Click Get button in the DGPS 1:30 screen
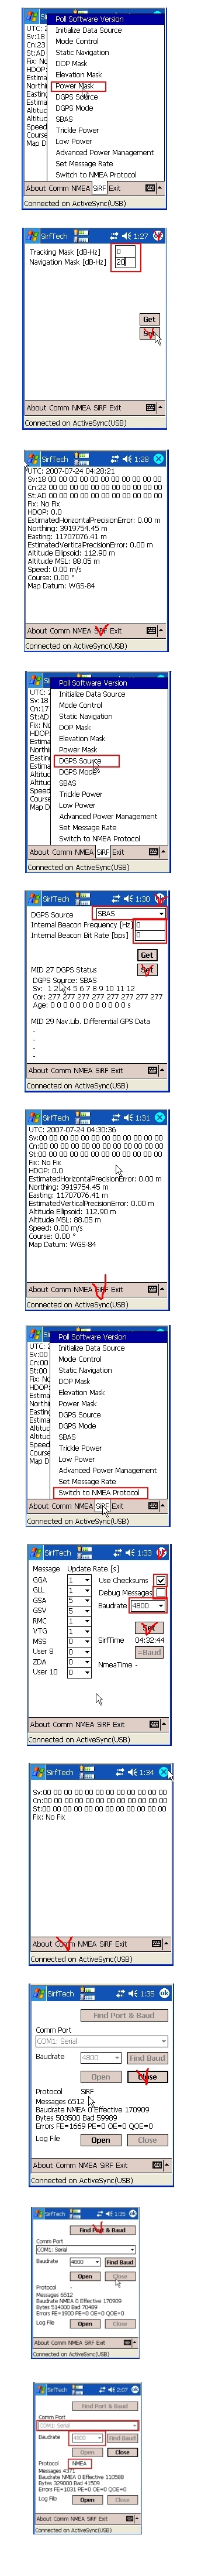Screen dimensions: 222x2576 147,955
